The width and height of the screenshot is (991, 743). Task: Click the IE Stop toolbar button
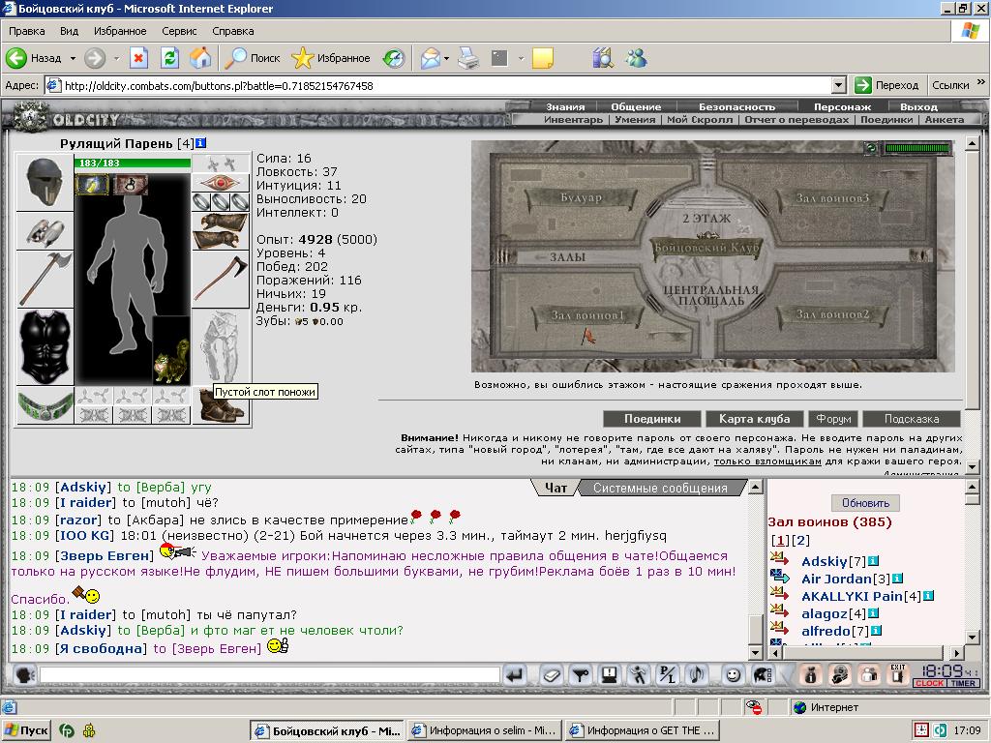(x=138, y=58)
